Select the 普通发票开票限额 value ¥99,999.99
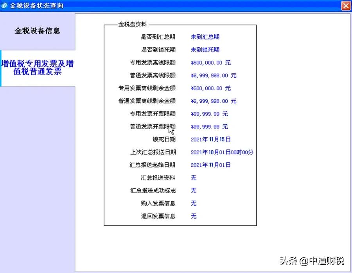The width and height of the screenshot is (352, 273). pyautogui.click(x=210, y=126)
